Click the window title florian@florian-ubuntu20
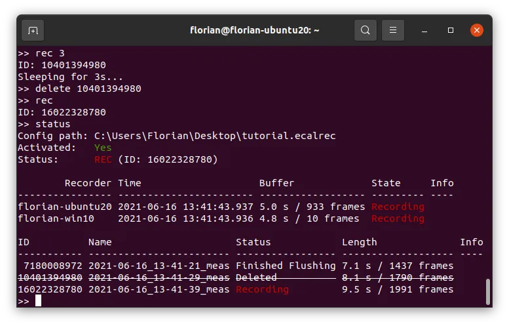The height and width of the screenshot is (326, 509). pos(254,30)
